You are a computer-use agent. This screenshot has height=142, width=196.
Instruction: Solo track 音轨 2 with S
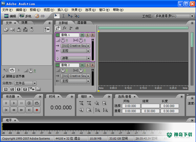click(88, 65)
